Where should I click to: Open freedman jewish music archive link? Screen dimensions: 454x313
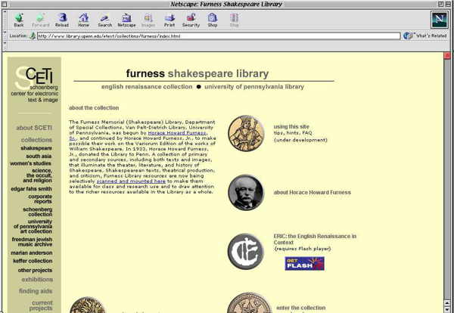(32, 242)
